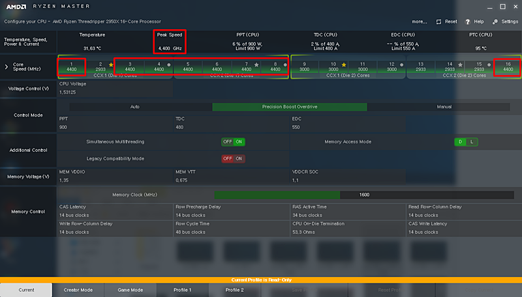
Task: Open Help via the question mark icon
Action: pos(467,21)
